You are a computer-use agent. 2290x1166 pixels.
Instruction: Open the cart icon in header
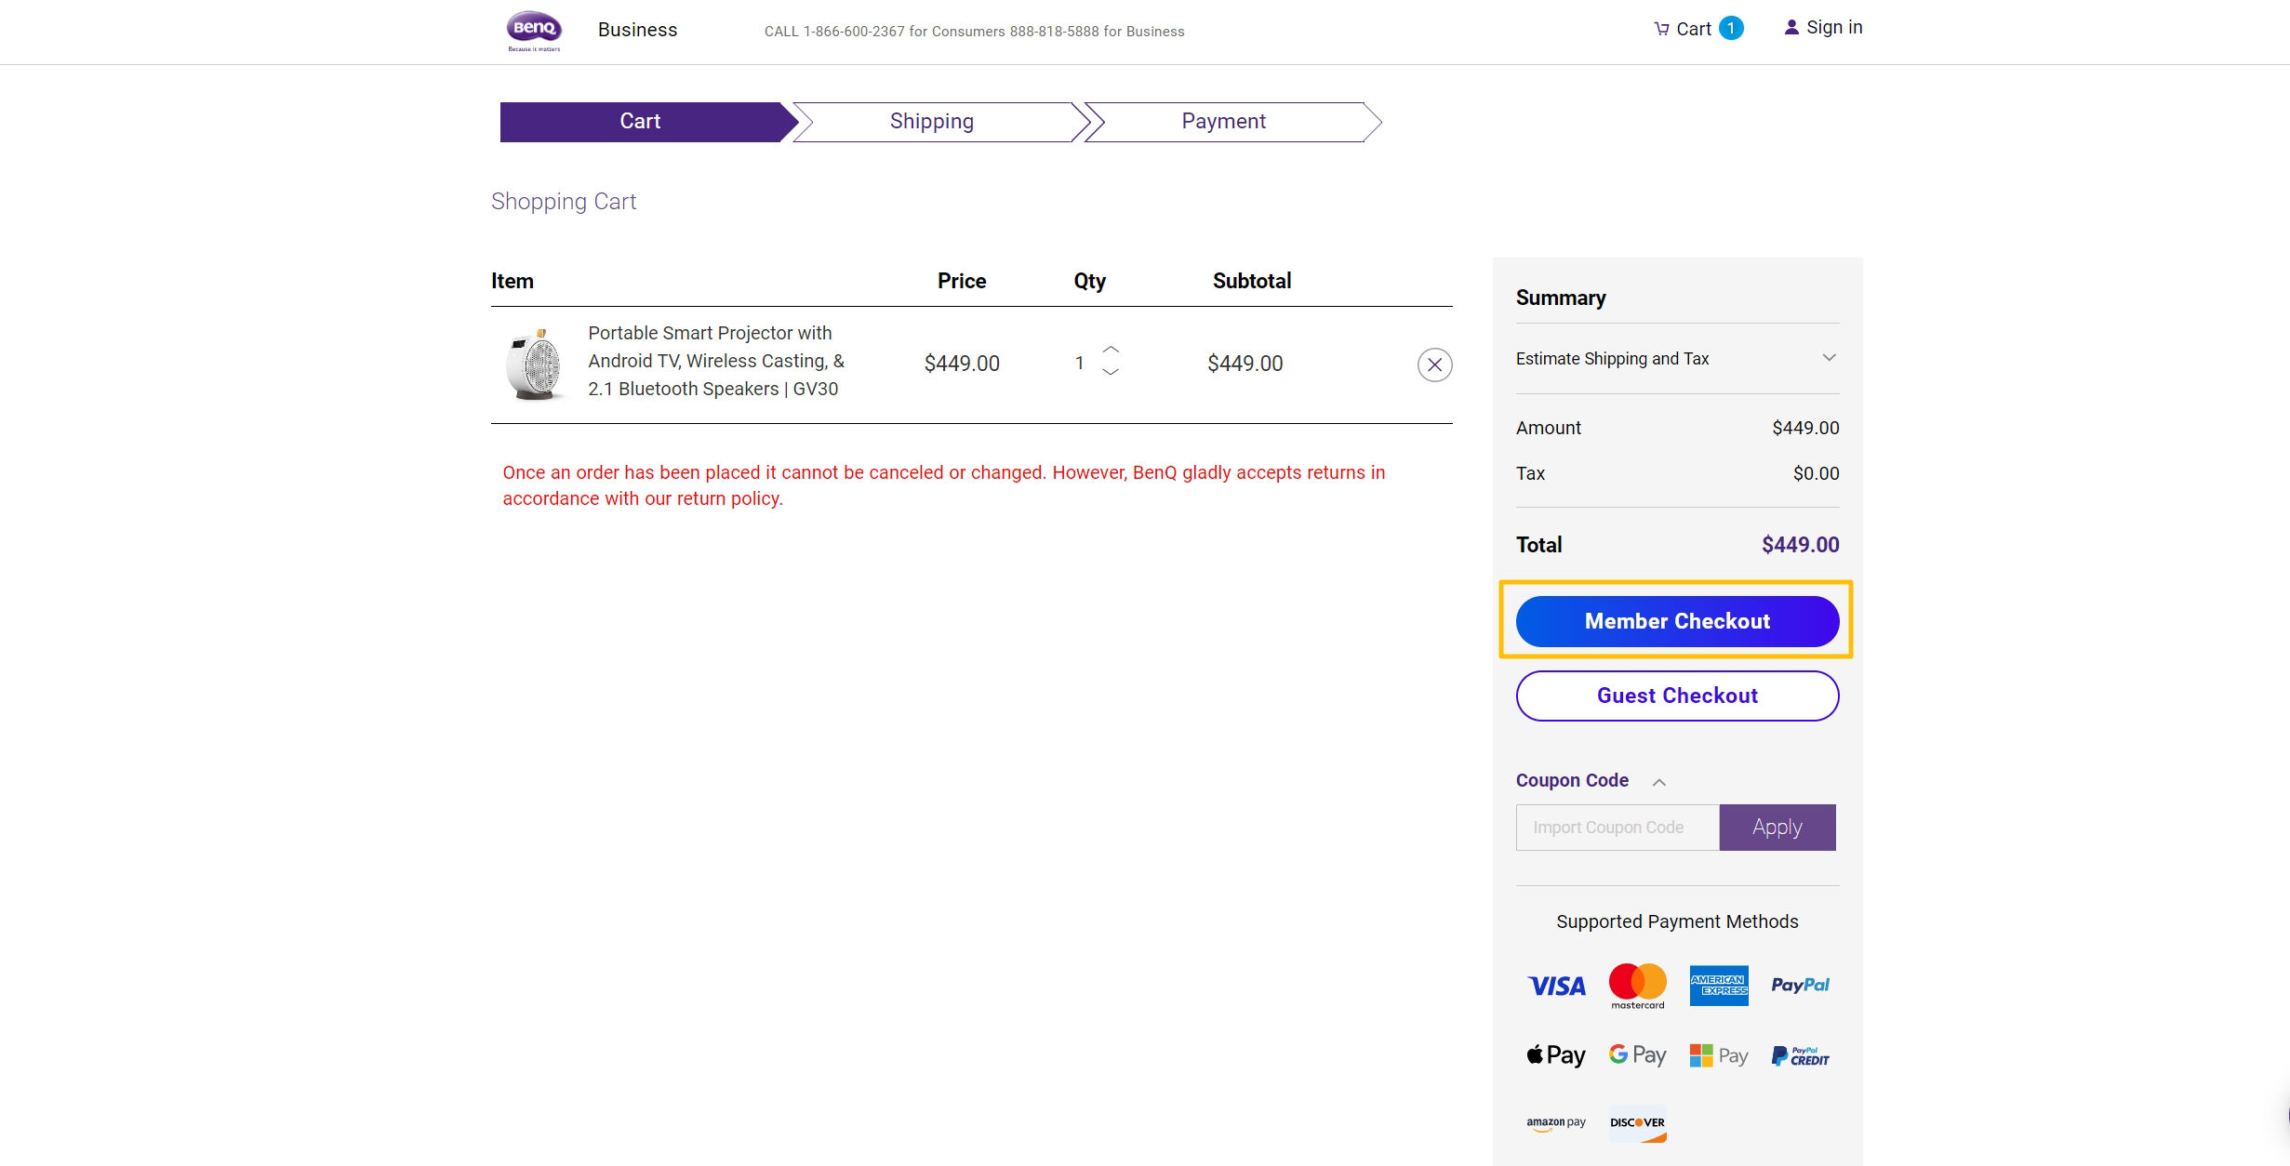click(x=1661, y=29)
